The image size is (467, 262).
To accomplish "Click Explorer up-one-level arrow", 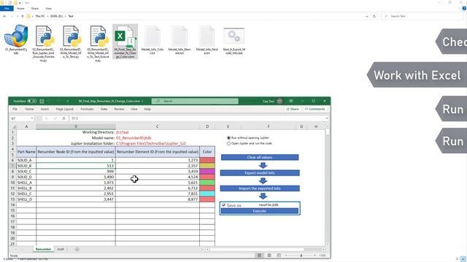I will (x=23, y=16).
